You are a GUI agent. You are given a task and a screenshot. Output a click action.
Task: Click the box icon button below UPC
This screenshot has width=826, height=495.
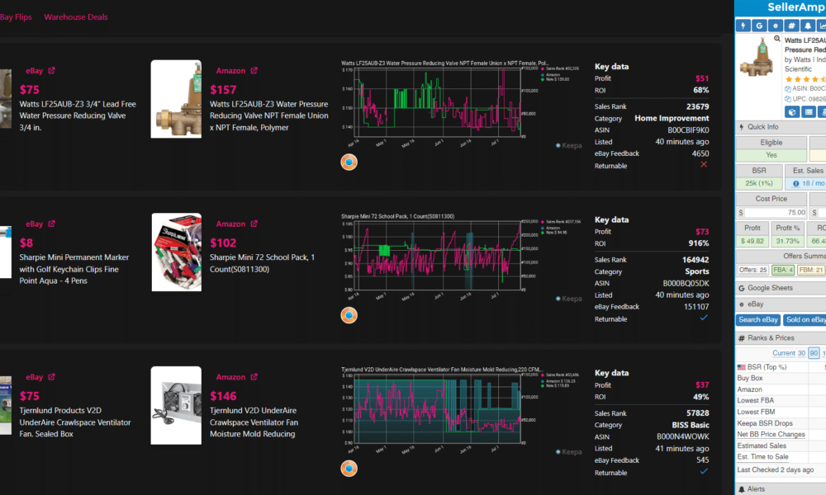792,112
